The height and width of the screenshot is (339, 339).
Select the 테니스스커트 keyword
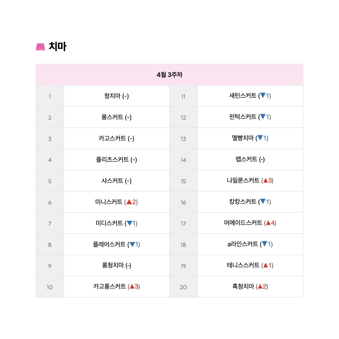coord(243,265)
